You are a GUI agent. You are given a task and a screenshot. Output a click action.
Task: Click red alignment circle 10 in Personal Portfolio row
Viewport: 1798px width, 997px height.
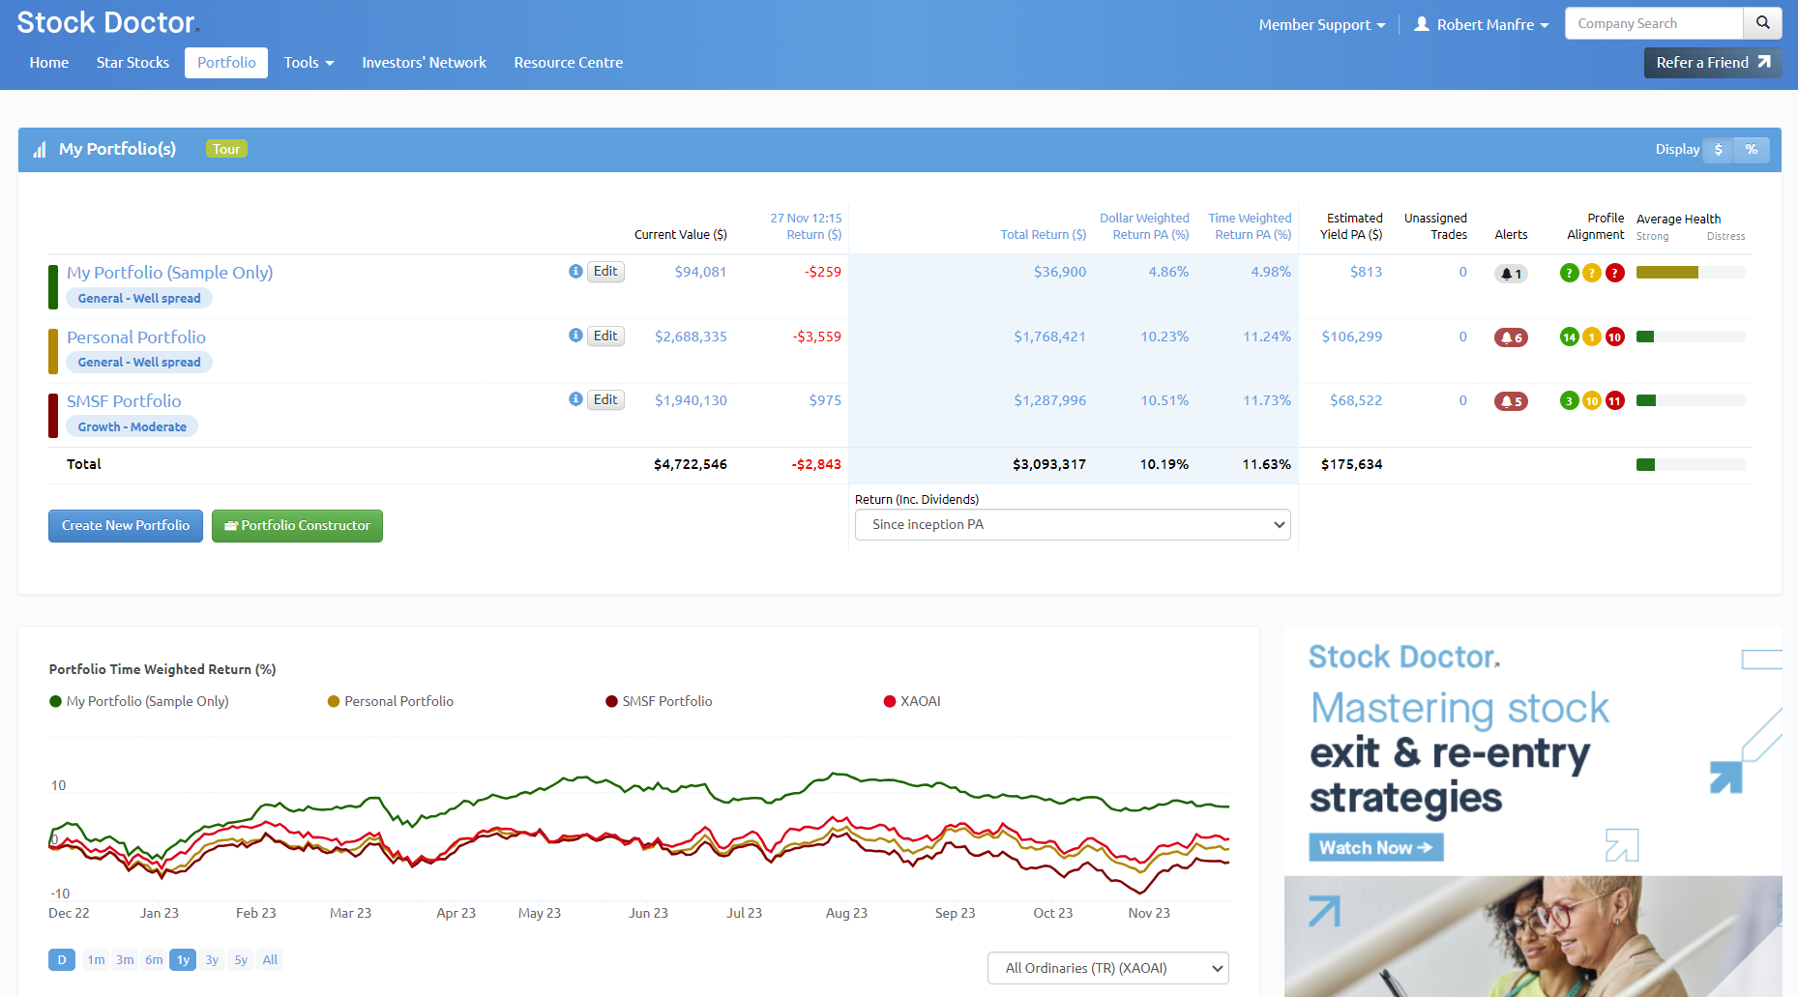point(1614,337)
